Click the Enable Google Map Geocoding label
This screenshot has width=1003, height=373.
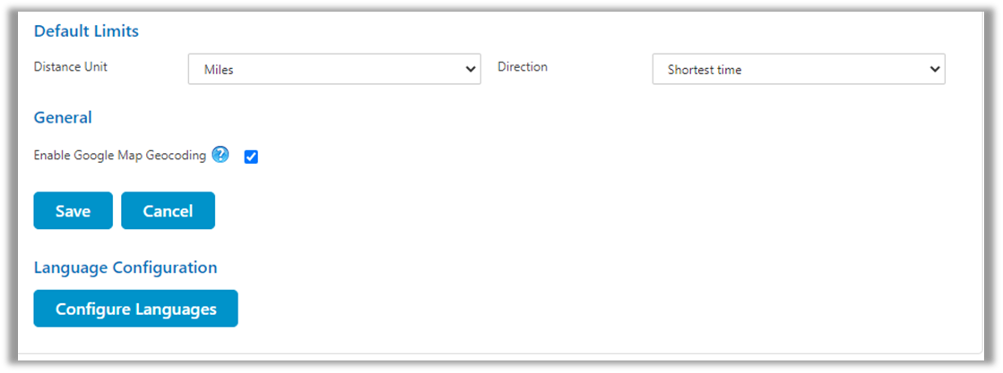(119, 156)
